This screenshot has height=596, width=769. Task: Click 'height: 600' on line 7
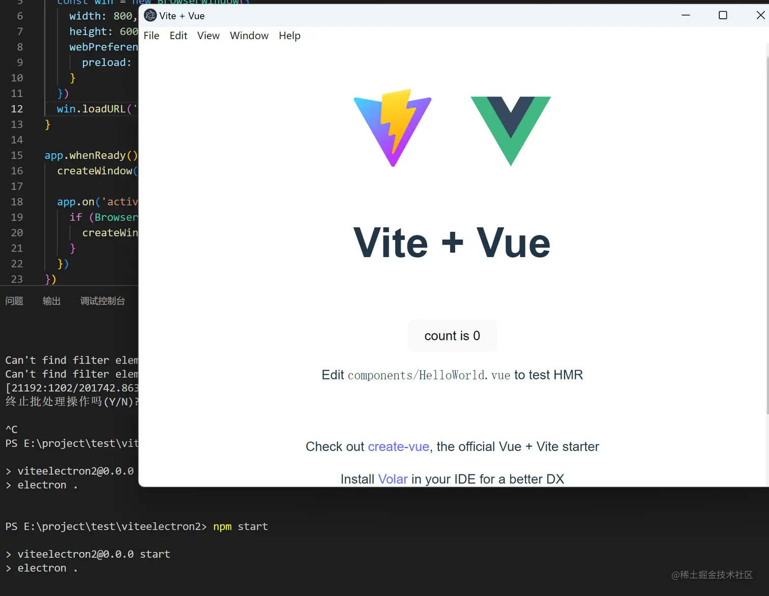coord(104,32)
